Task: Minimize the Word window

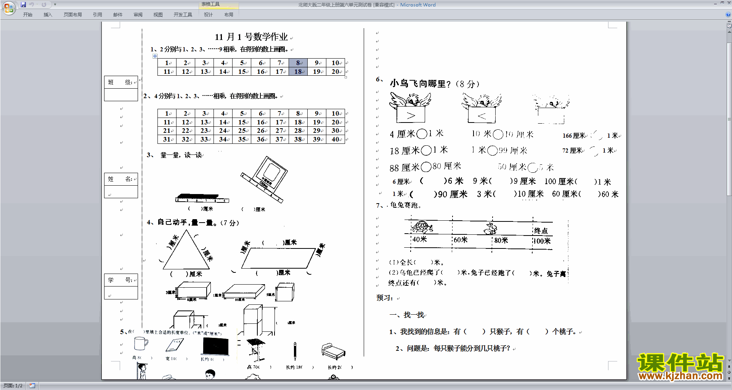Action: 715,3
